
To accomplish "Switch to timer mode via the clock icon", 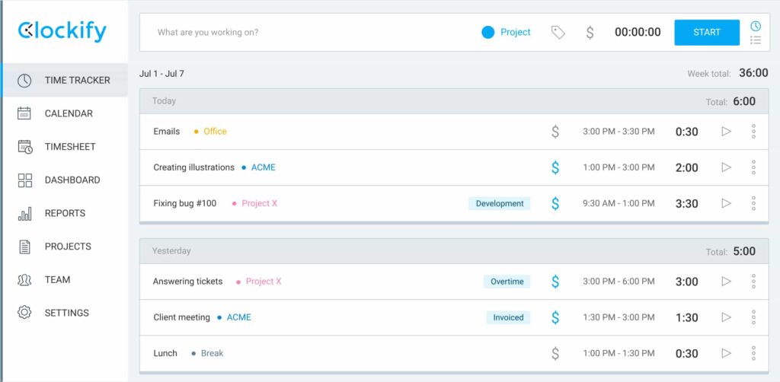I will coord(756,26).
